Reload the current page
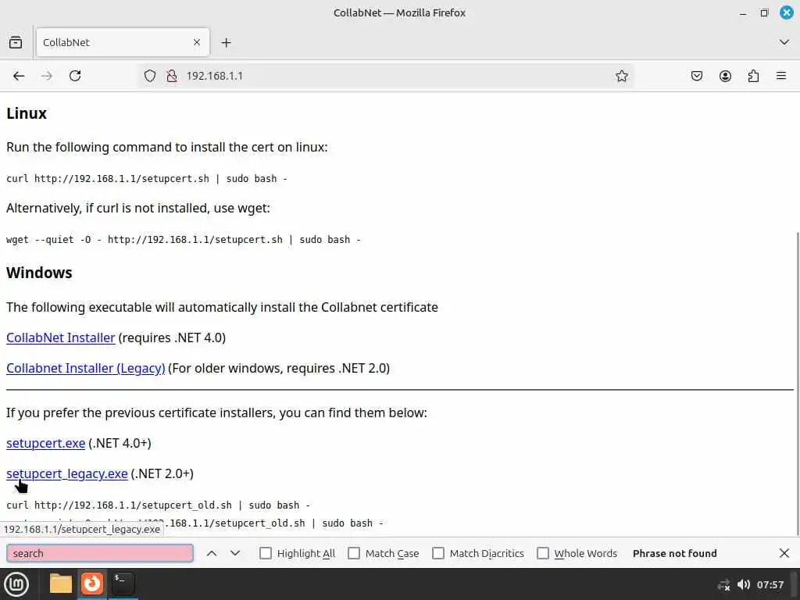This screenshot has height=600, width=800. 75,76
